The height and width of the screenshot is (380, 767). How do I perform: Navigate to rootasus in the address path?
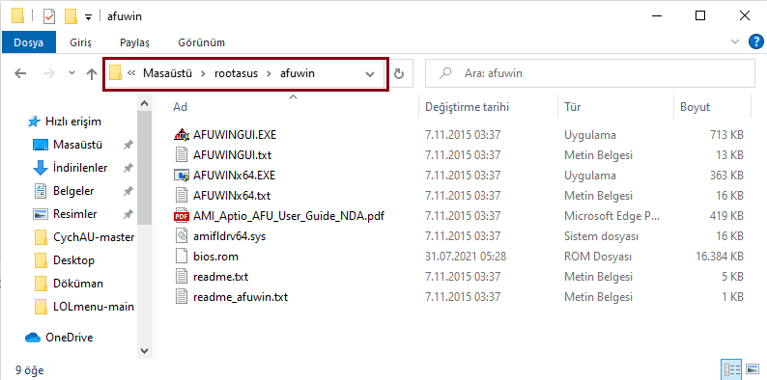pos(237,73)
